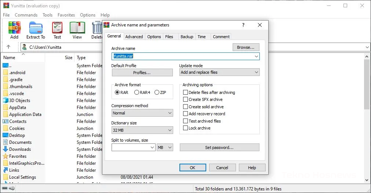The height and width of the screenshot is (193, 371).
Task: Click the dialog Help button
Action: click(252, 167)
